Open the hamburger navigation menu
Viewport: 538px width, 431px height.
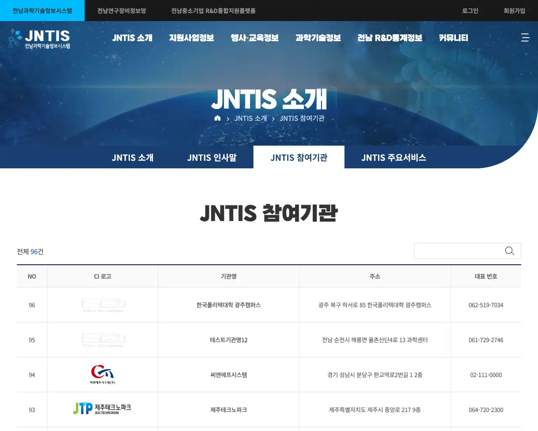(x=525, y=37)
